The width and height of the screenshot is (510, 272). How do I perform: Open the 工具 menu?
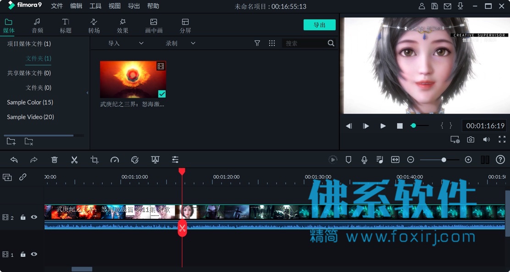95,6
